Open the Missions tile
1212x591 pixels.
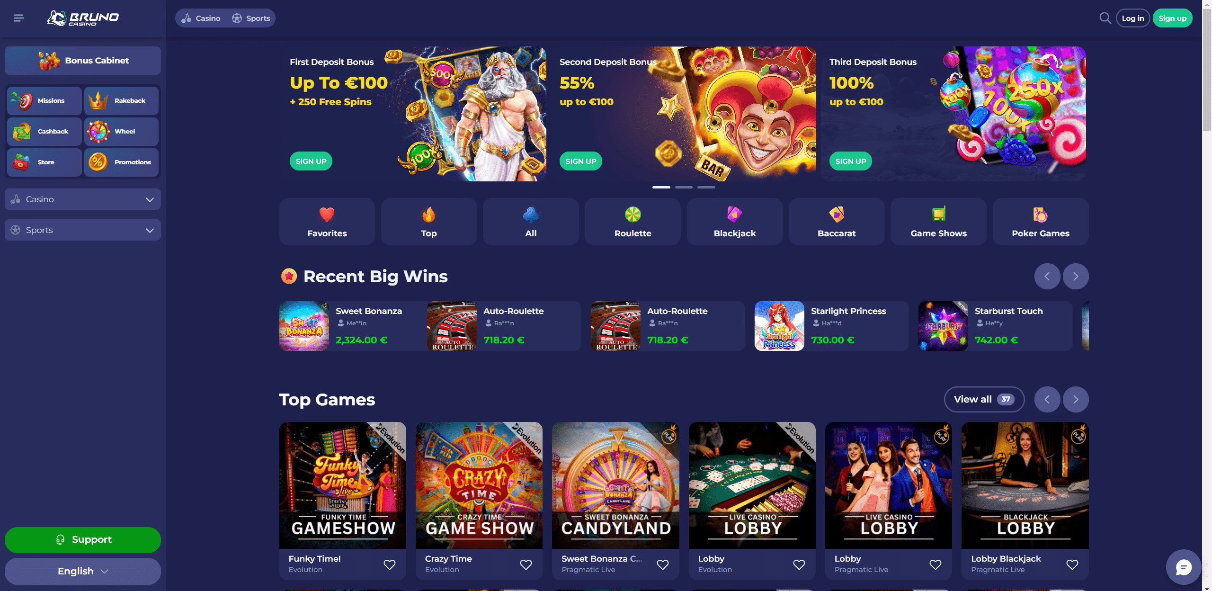coord(45,100)
